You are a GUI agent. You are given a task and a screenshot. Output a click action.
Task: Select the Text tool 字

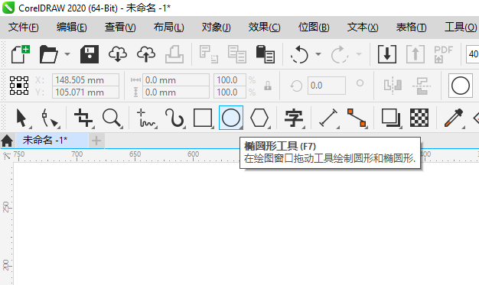point(294,118)
